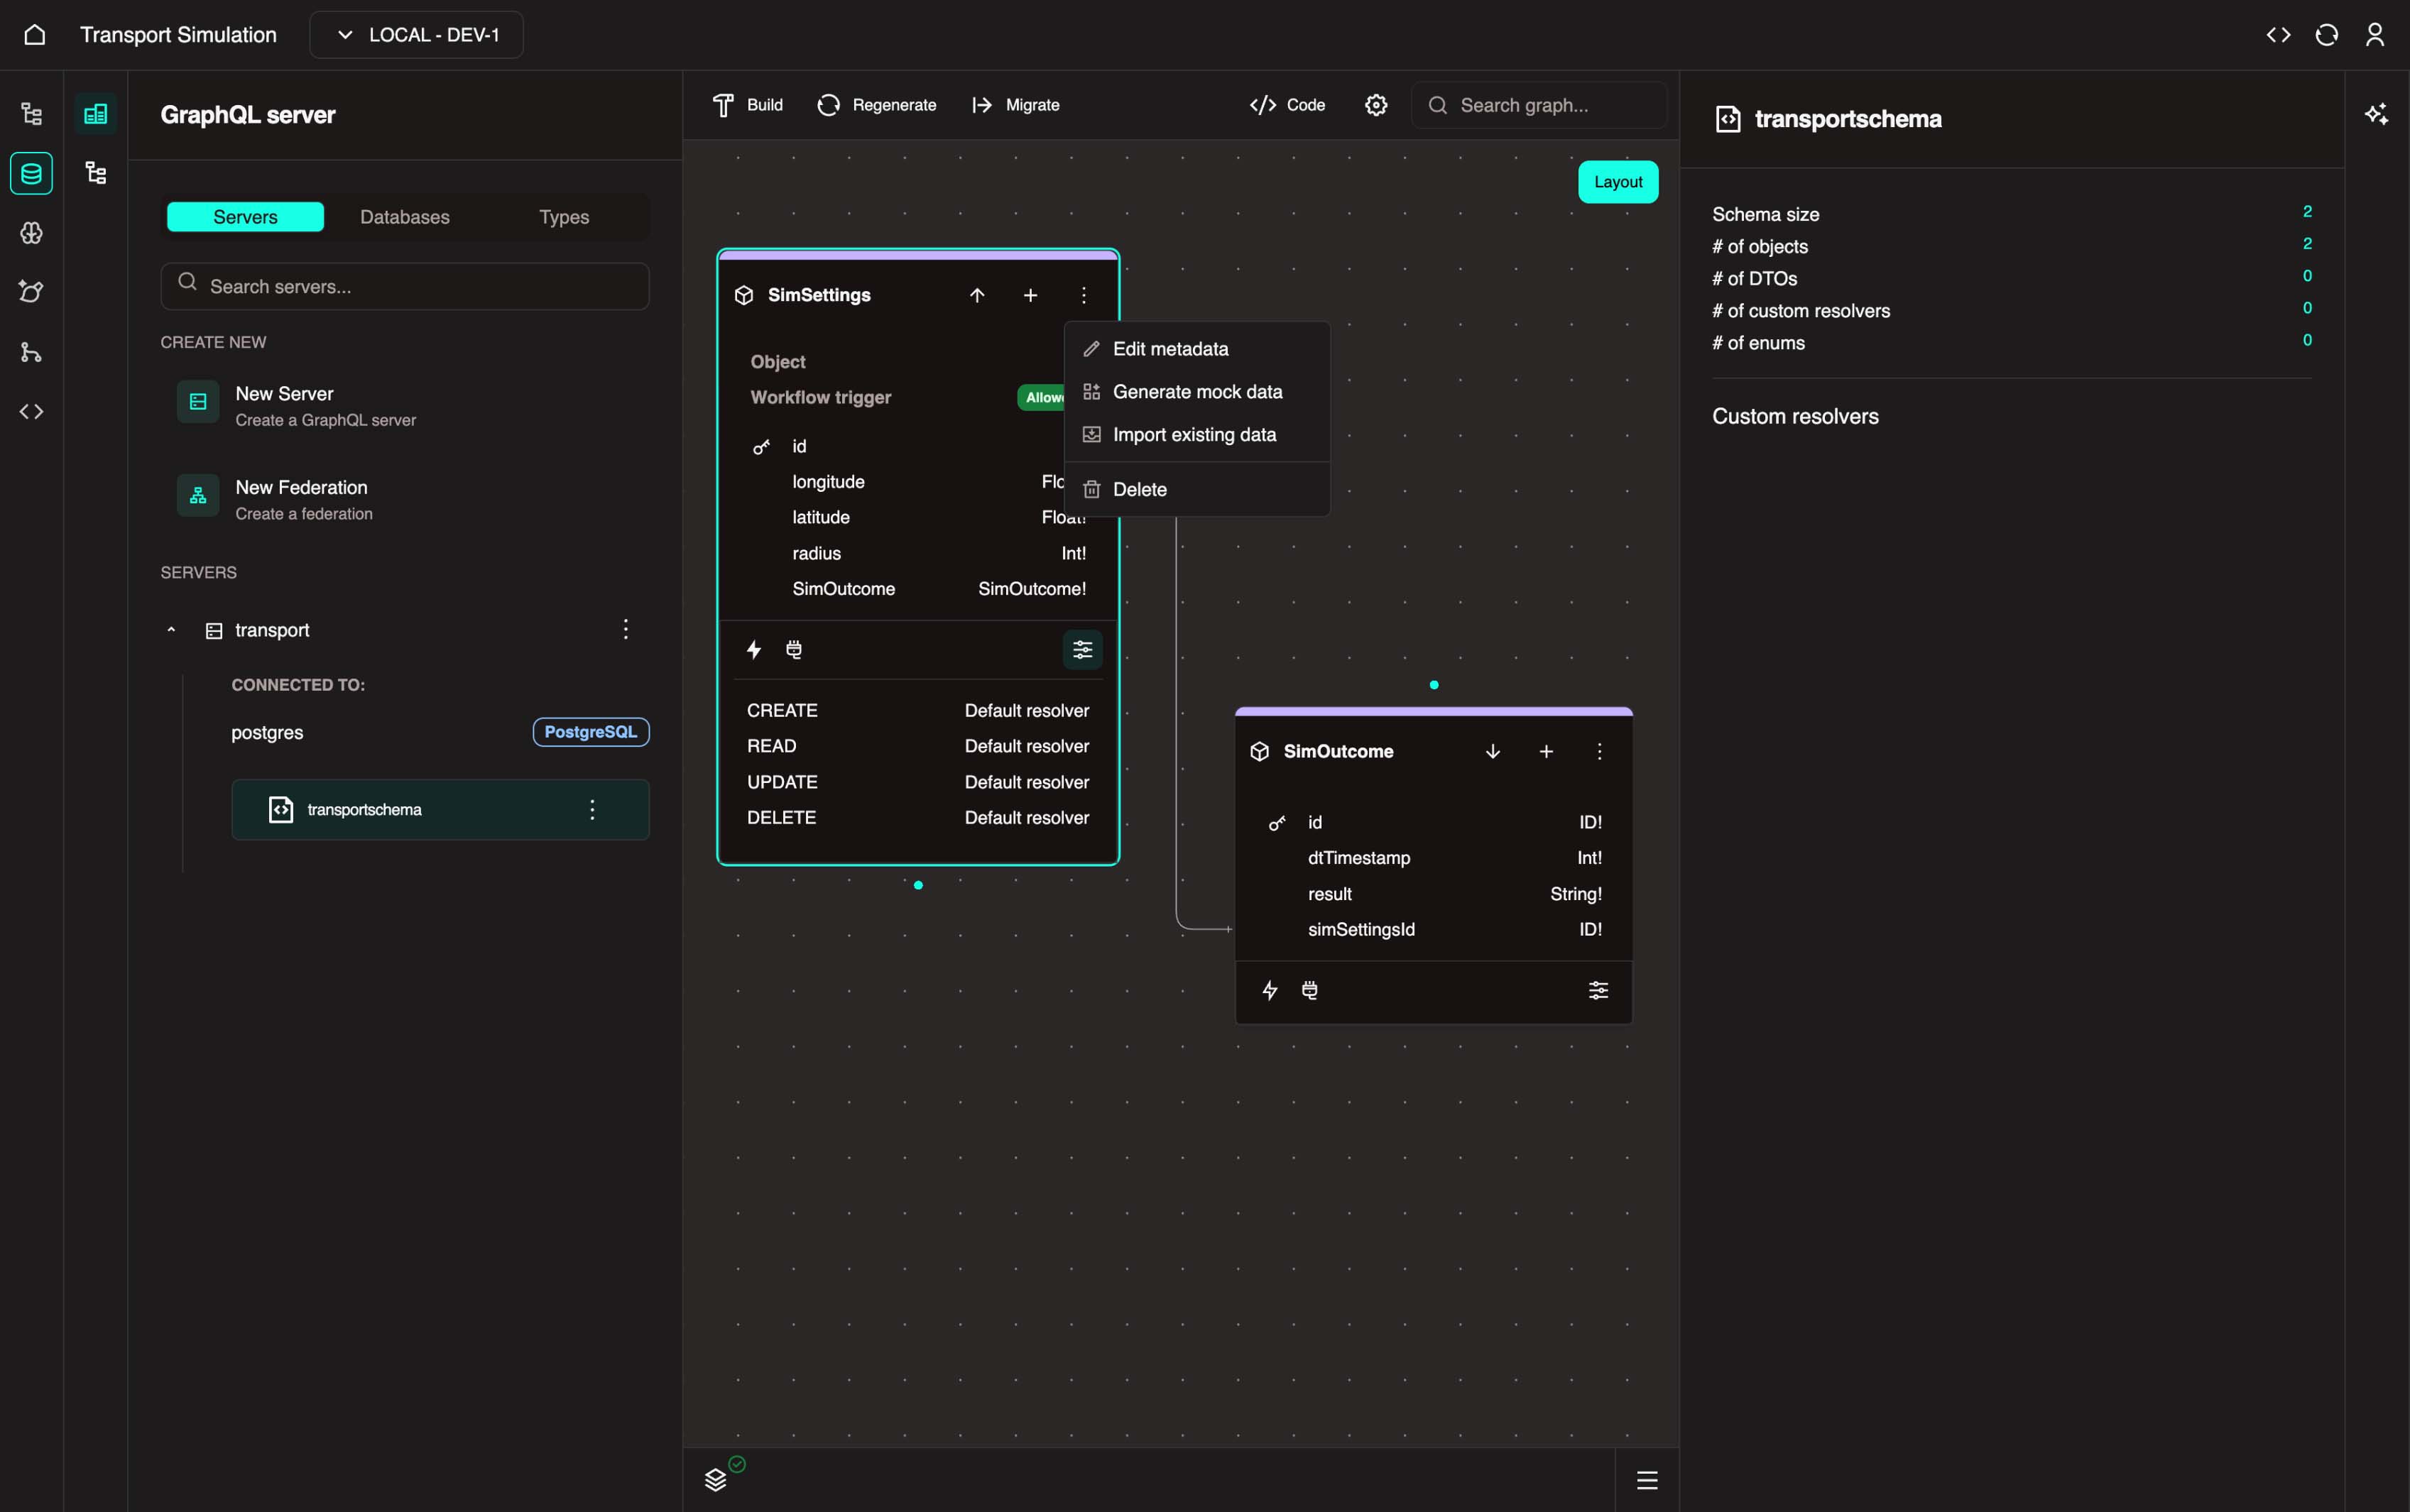Select the tree structure icon in left rail

pyautogui.click(x=31, y=114)
